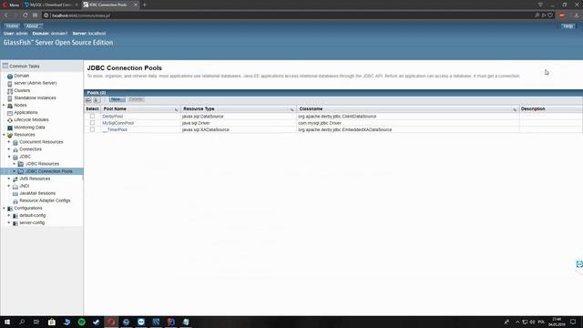Screen dimensions: 583x328
Task: Tick the checkbox for __TimerPool
Action: tap(92, 129)
